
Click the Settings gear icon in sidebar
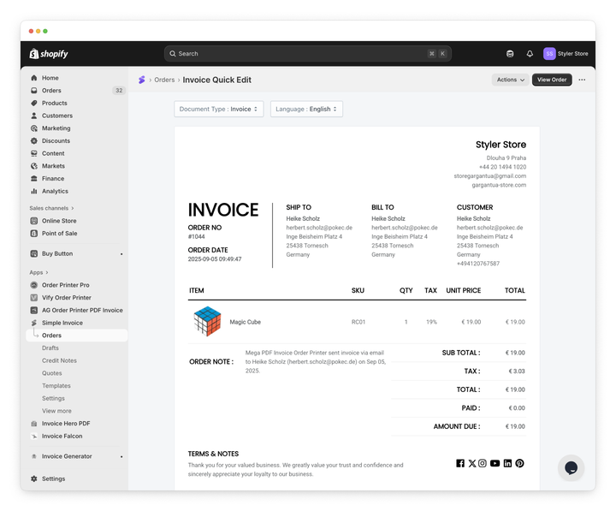pos(34,478)
